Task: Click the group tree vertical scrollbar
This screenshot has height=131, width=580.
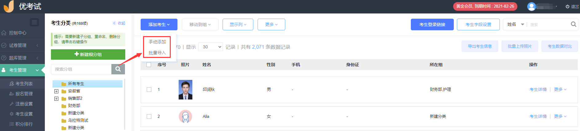Action: click(x=124, y=104)
